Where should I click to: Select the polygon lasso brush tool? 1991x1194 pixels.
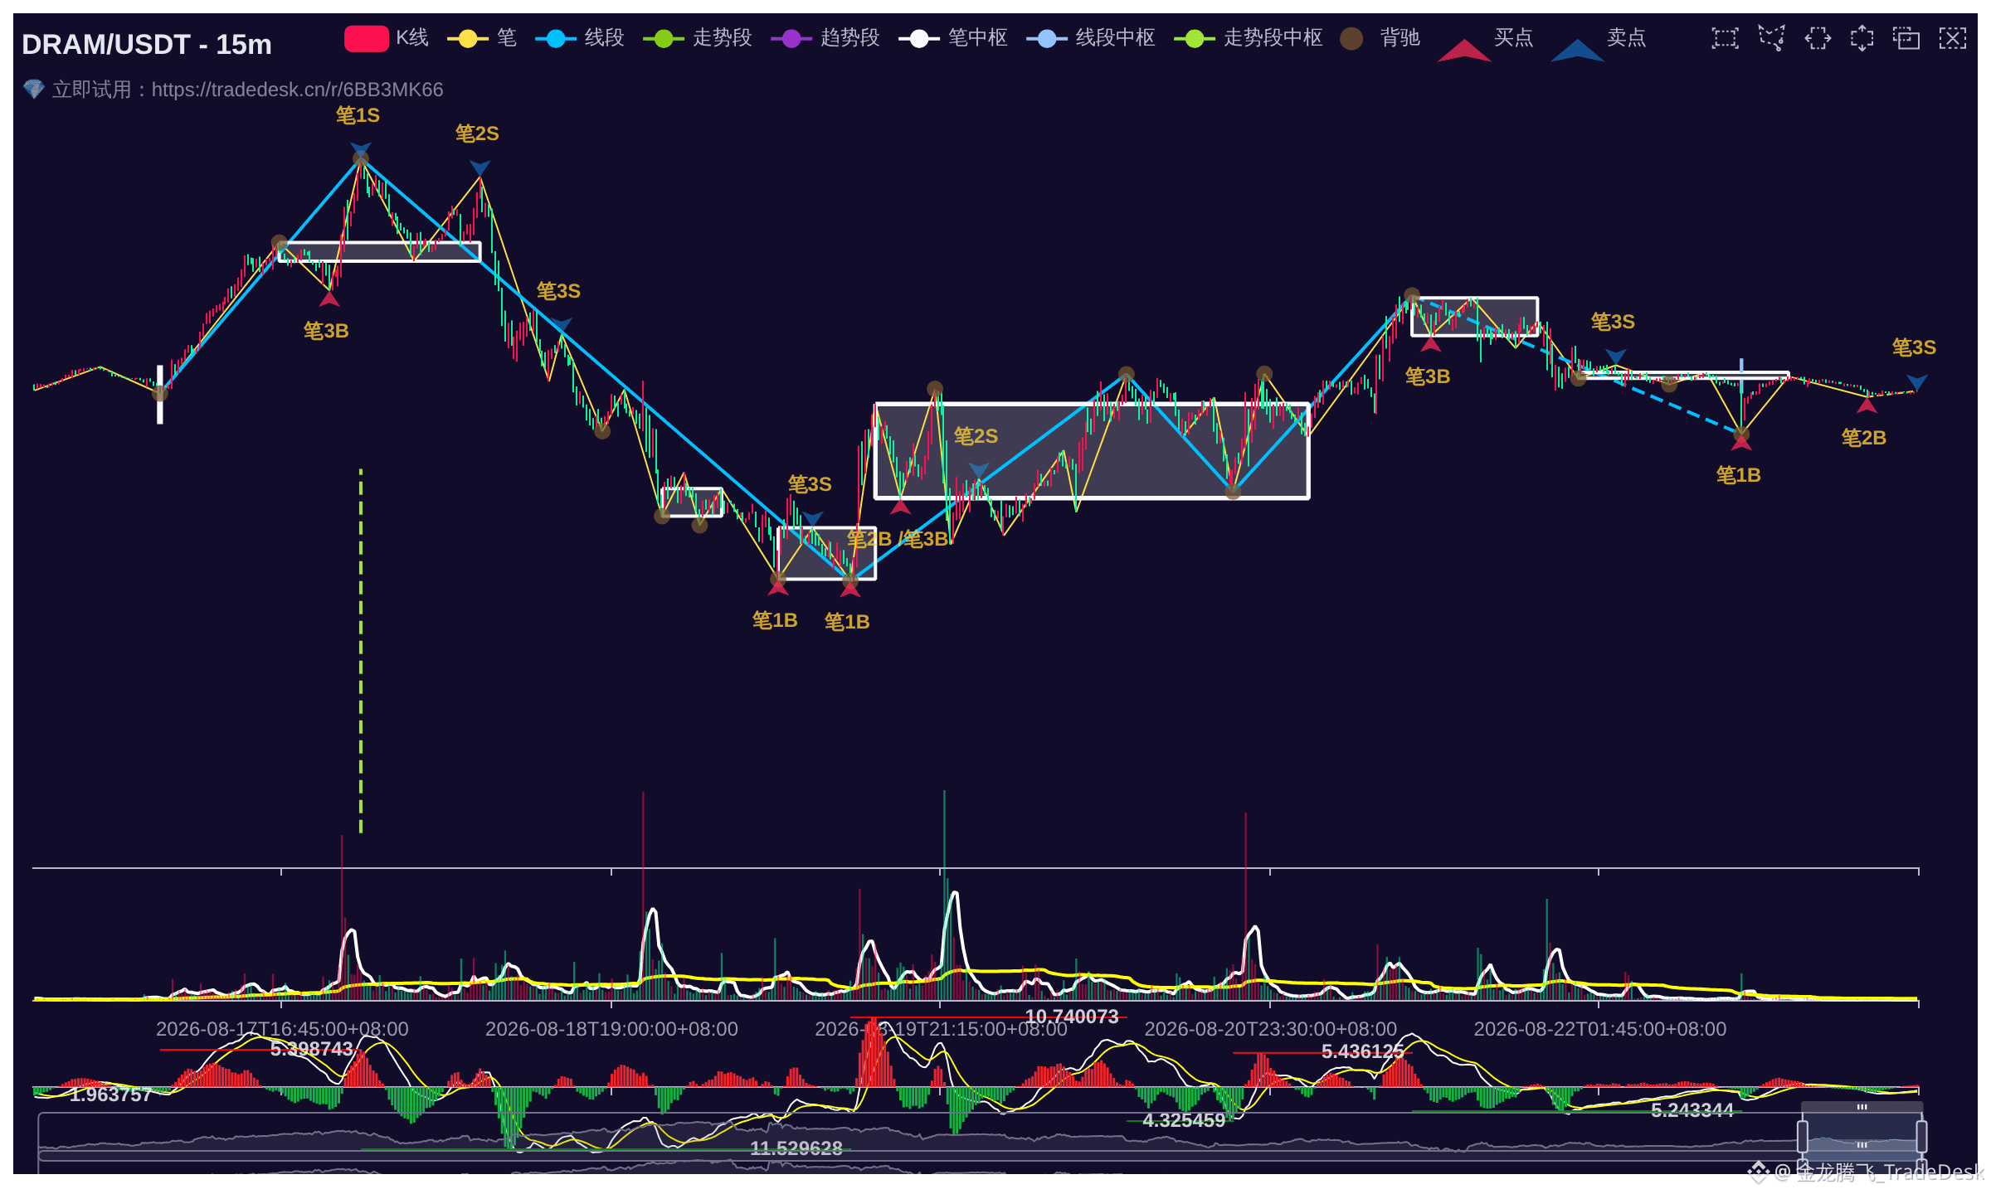[1771, 38]
